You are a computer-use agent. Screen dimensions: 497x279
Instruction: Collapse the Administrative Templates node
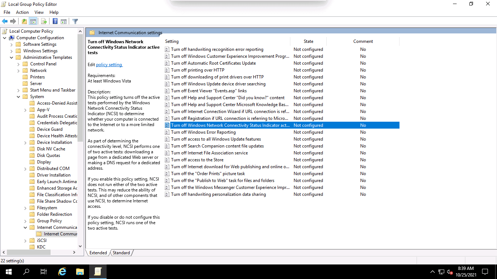pos(11,57)
